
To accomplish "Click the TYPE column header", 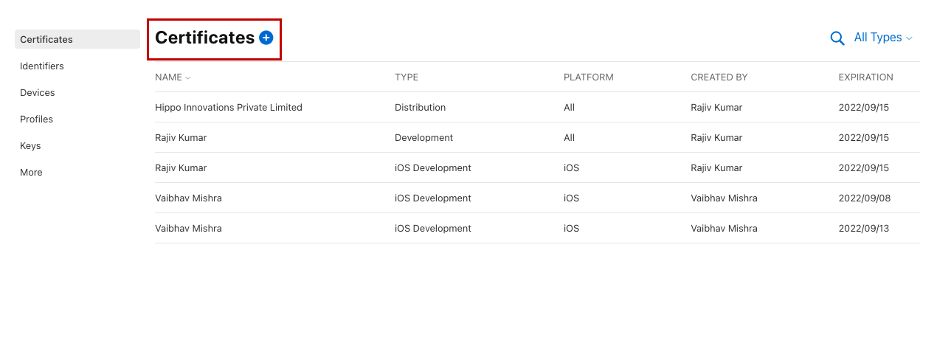I will [x=407, y=77].
